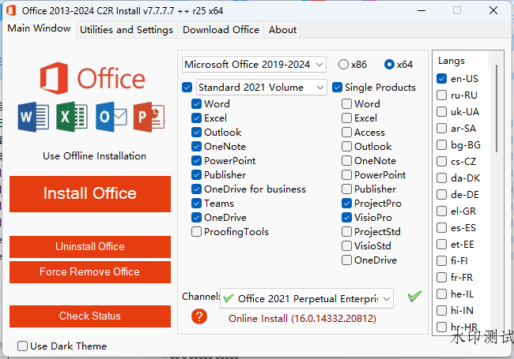
Task: Uncheck Excel in the suite list
Action: click(x=196, y=118)
